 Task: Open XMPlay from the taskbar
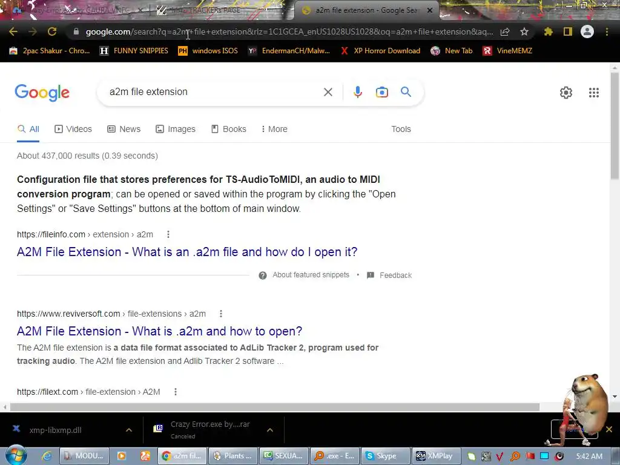436,456
